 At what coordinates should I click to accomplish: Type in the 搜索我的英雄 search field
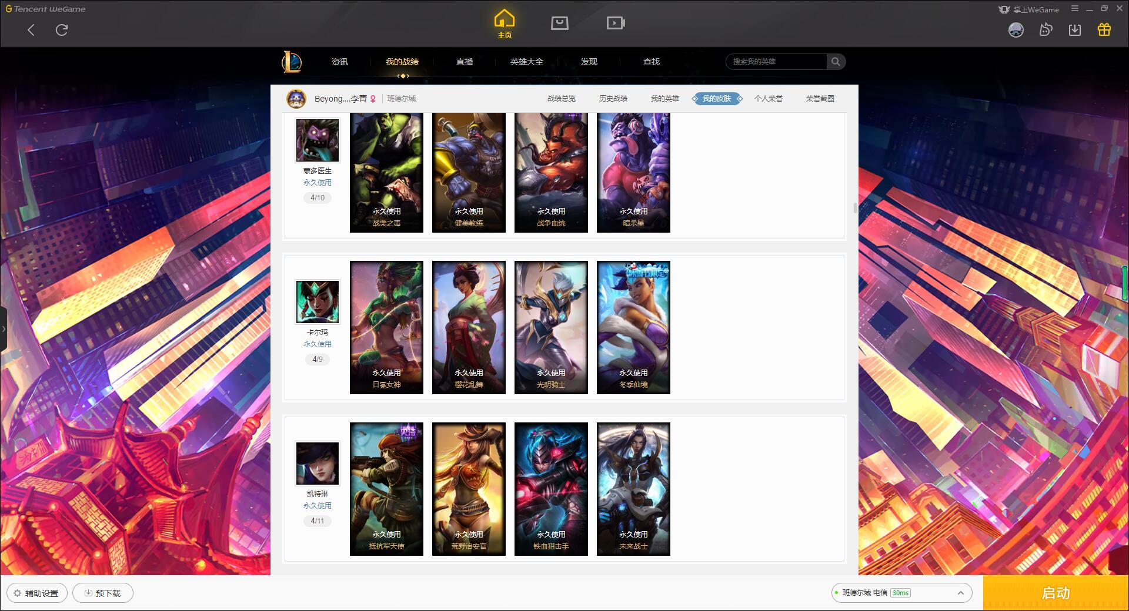point(777,62)
